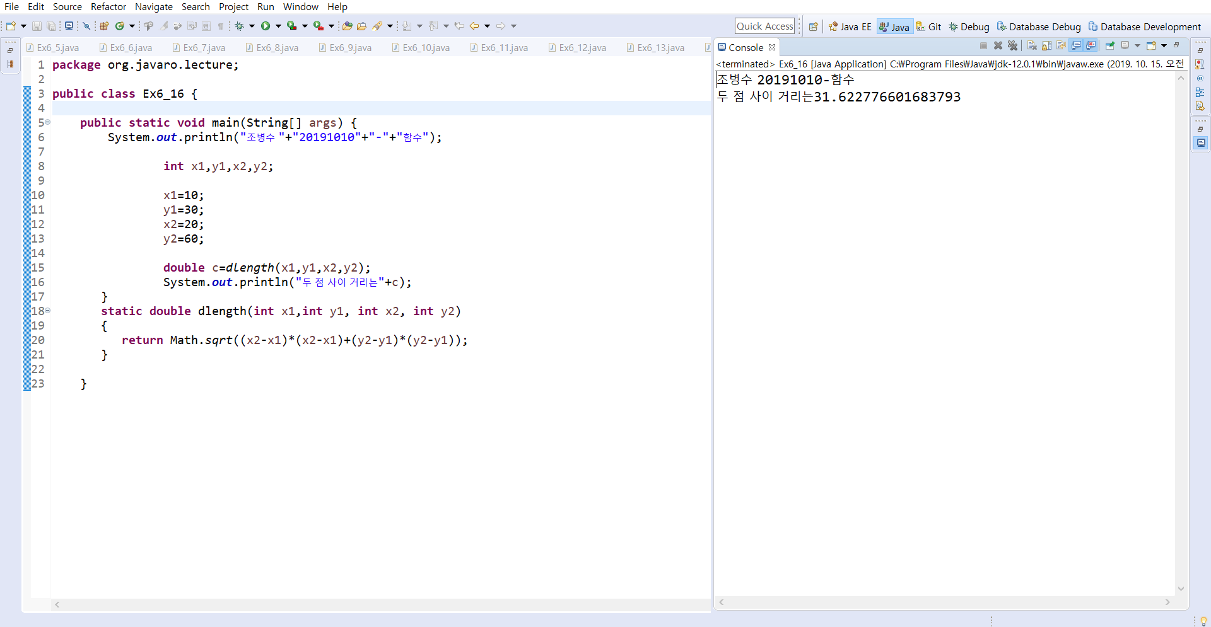
Task: Click New Java Package icon
Action: 104,26
